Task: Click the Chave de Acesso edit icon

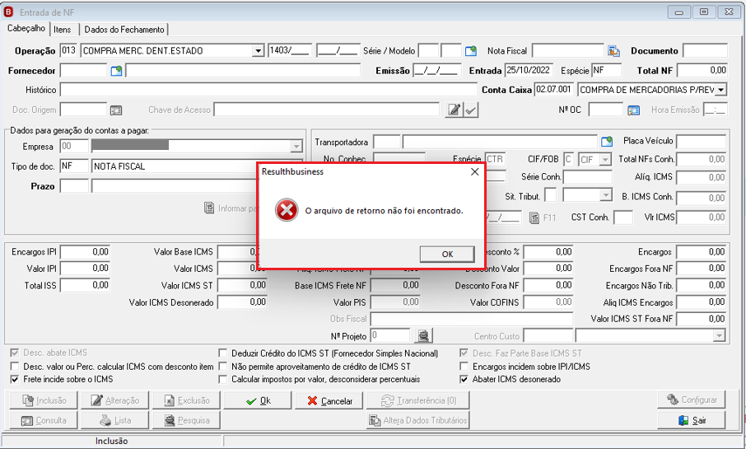Action: pyautogui.click(x=454, y=110)
